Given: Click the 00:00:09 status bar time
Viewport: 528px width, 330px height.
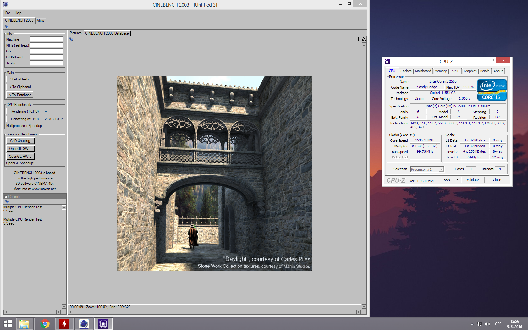Looking at the screenshot, I should pyautogui.click(x=76, y=307).
